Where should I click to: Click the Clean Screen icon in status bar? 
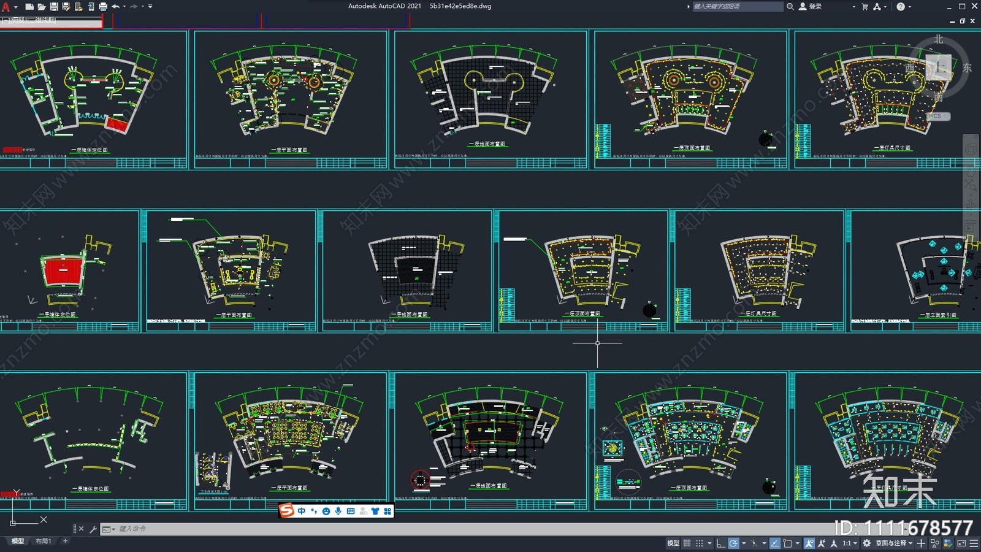point(961,543)
